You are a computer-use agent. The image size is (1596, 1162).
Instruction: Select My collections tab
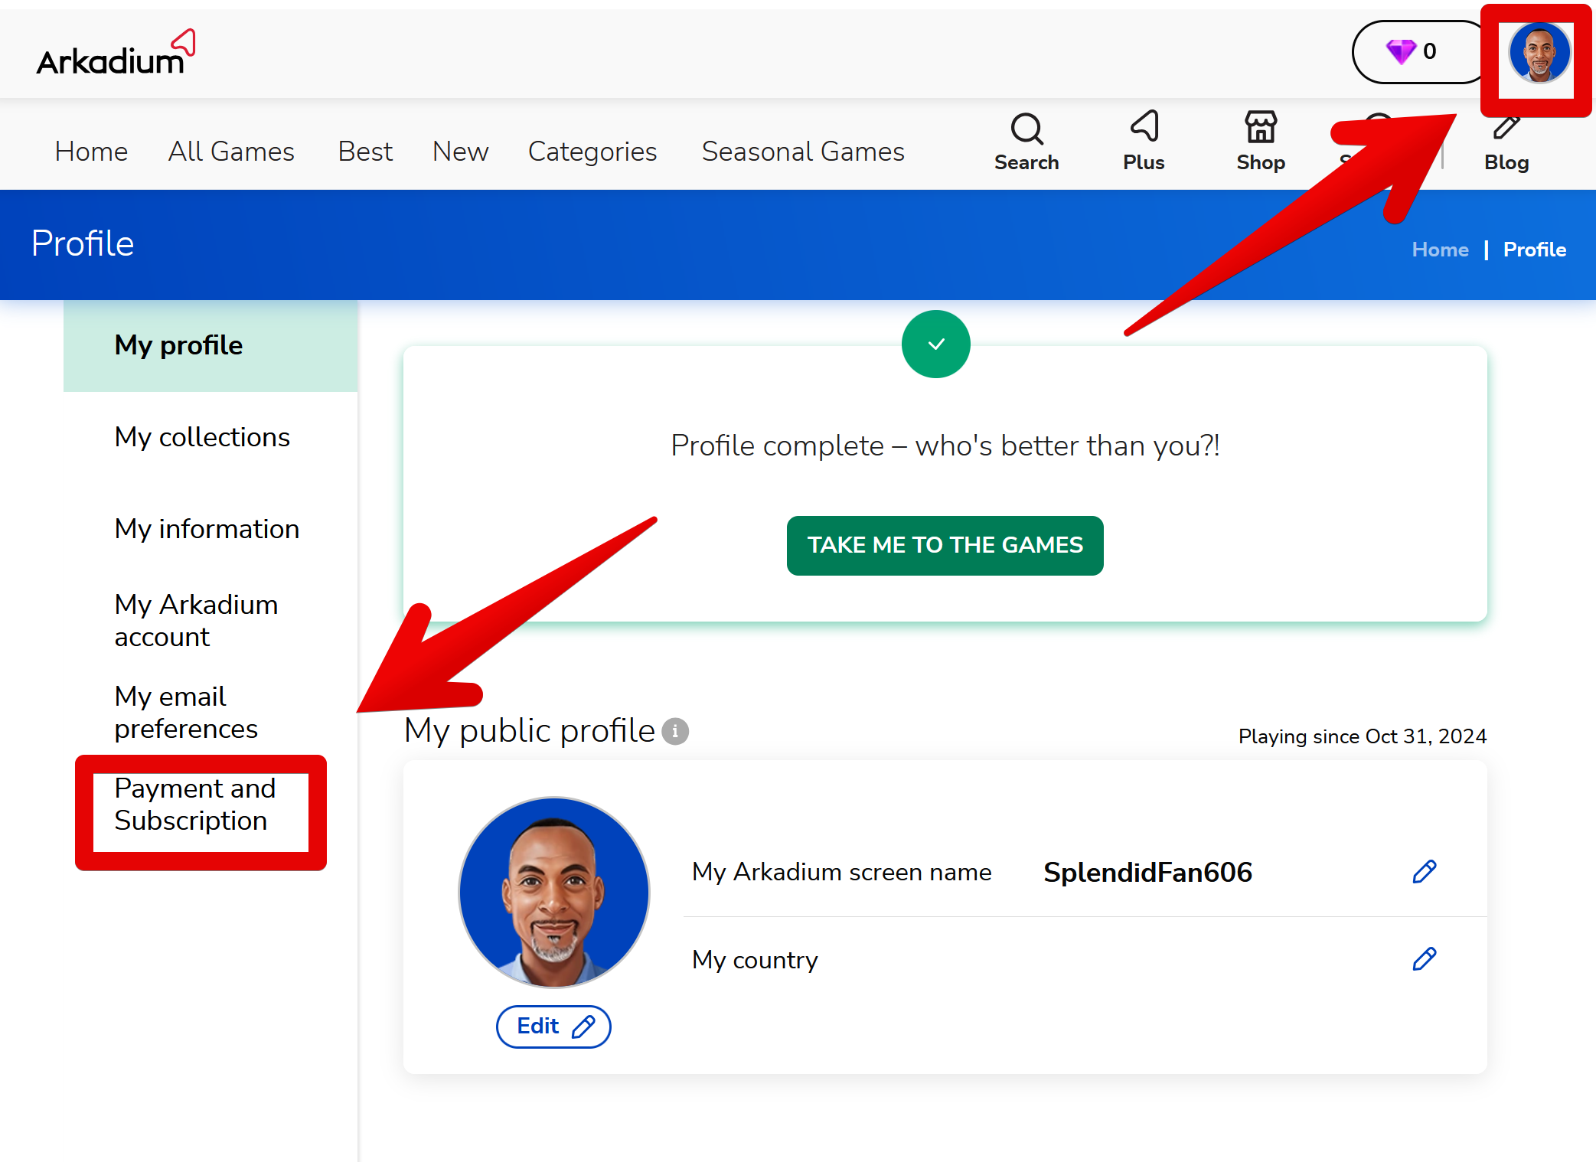tap(202, 437)
